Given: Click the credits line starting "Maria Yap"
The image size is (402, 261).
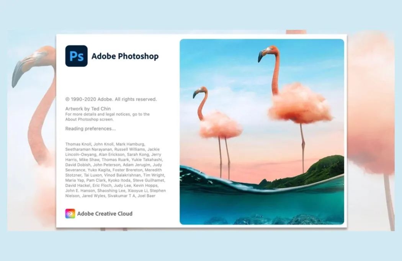Looking at the screenshot, I should (115, 180).
